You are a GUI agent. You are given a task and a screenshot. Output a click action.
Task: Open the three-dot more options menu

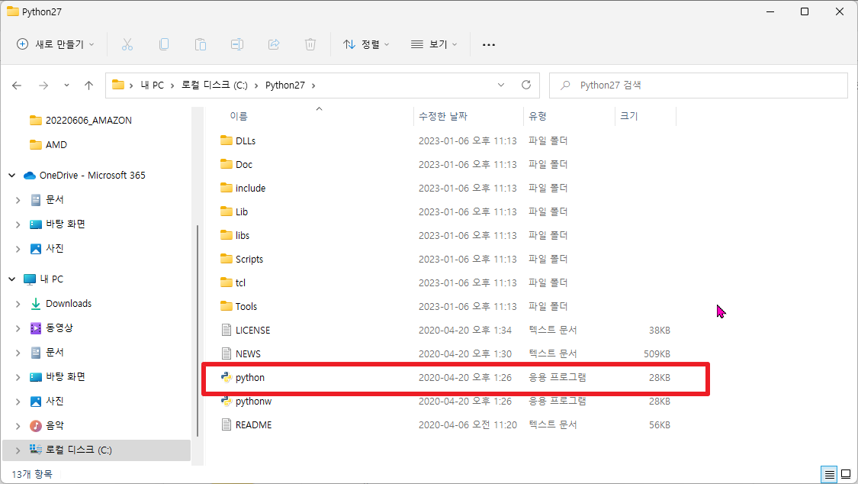tap(489, 44)
